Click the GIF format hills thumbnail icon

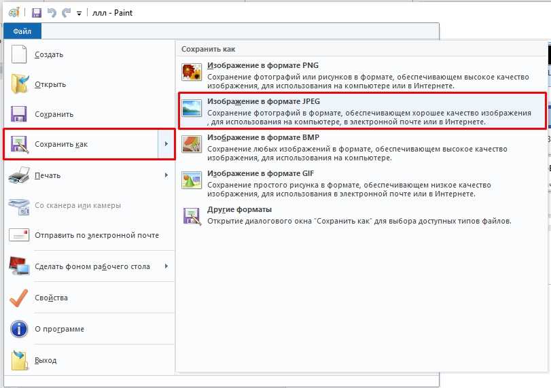(x=192, y=180)
